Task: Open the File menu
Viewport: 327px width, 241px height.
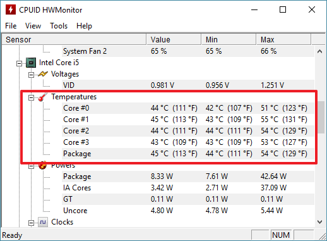Action: (x=11, y=26)
